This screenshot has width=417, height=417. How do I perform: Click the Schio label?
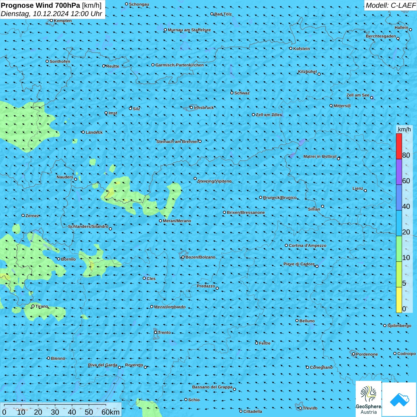point(194,400)
